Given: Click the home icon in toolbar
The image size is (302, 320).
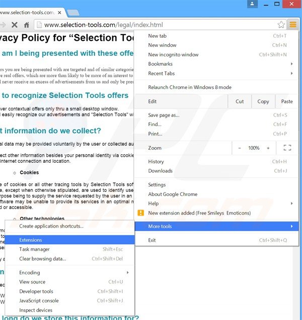Looking at the screenshot, I should [27, 25].
